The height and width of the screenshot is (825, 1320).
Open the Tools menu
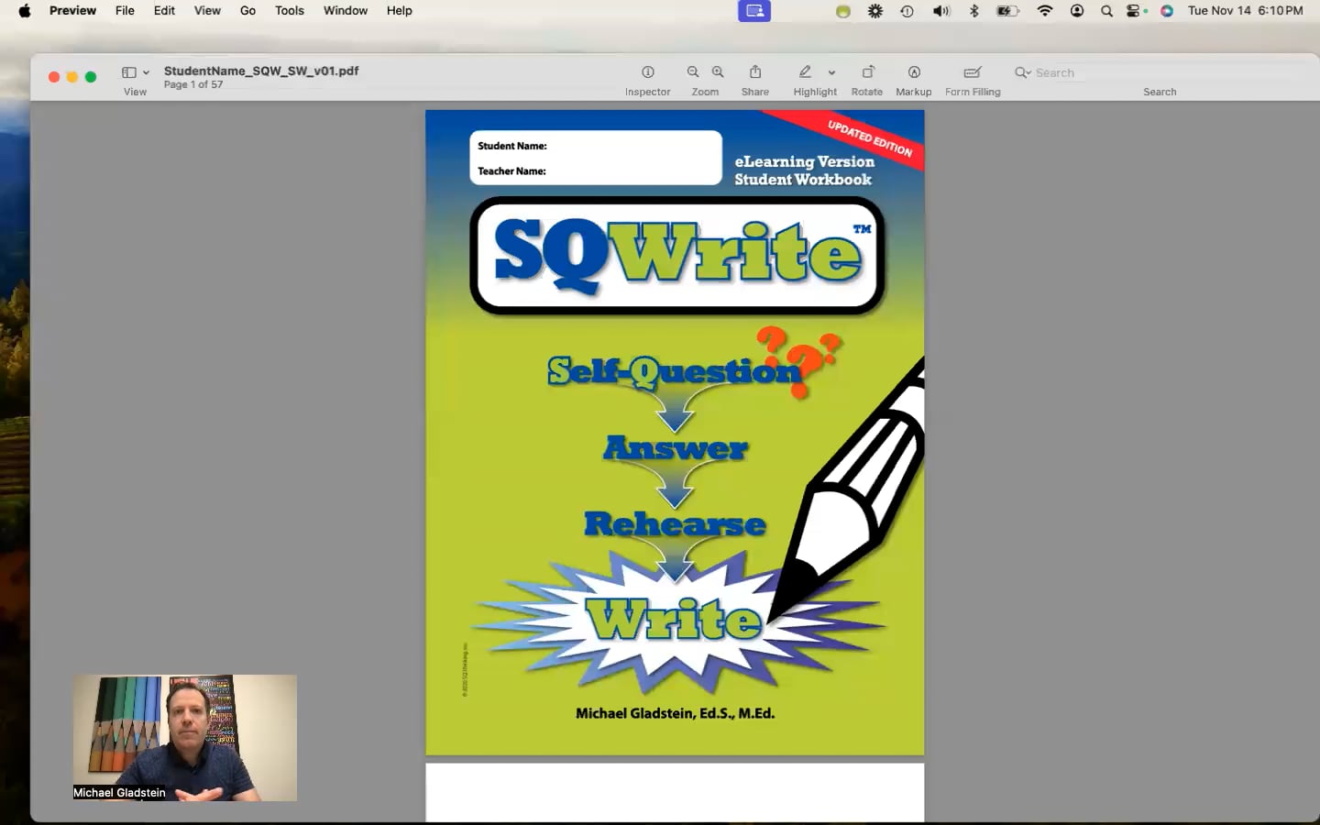(x=289, y=10)
